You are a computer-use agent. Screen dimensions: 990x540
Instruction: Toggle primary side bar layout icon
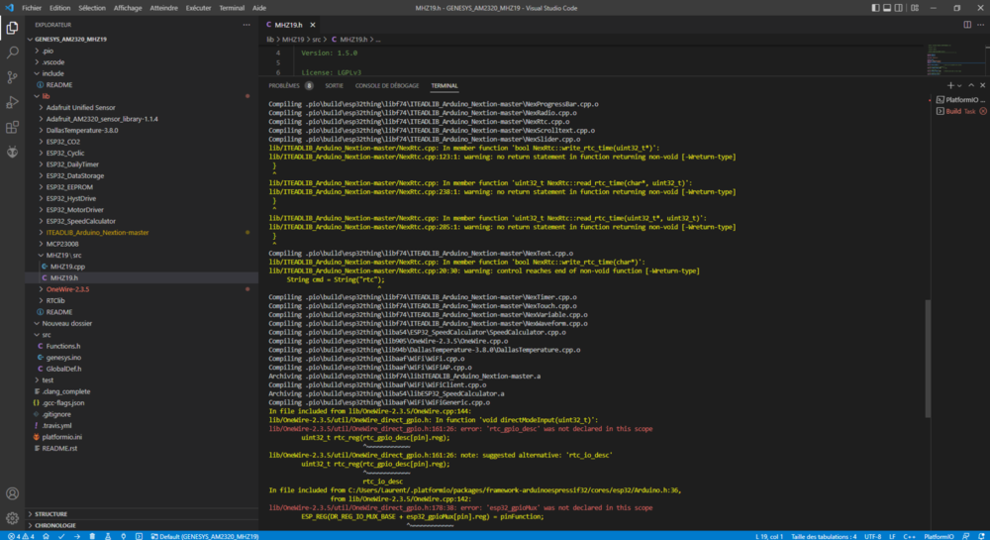(x=875, y=8)
